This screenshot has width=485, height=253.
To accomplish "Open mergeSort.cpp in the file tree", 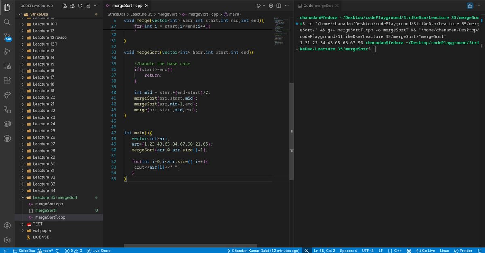I will tap(49, 204).
